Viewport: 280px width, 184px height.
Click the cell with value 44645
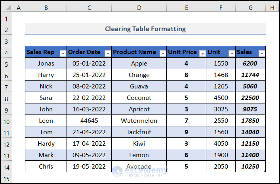coord(89,121)
